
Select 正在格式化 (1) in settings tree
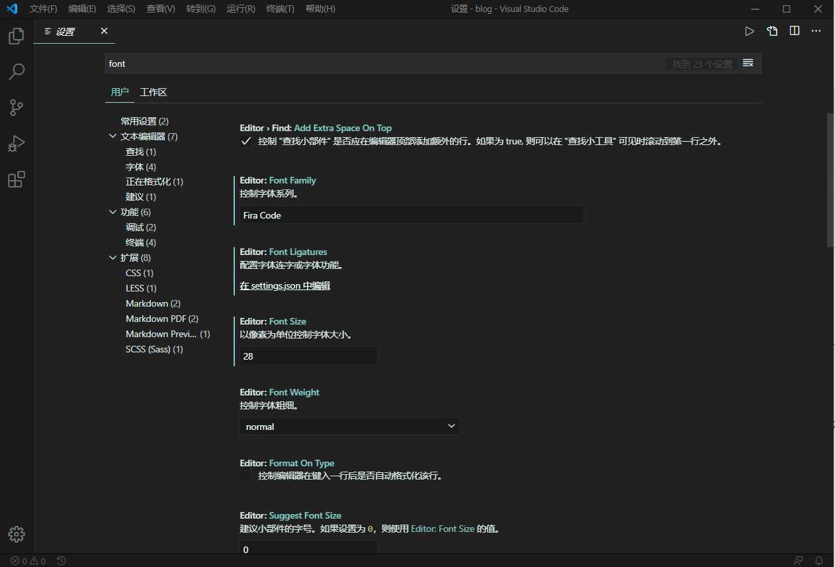click(x=155, y=181)
